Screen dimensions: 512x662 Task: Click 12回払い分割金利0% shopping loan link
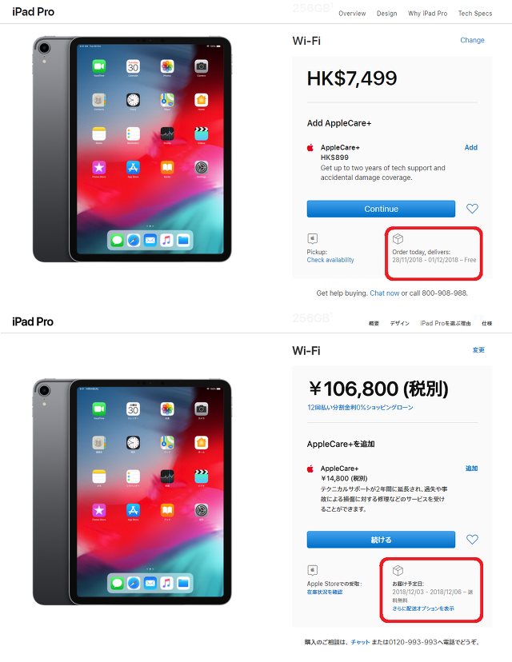(x=360, y=408)
